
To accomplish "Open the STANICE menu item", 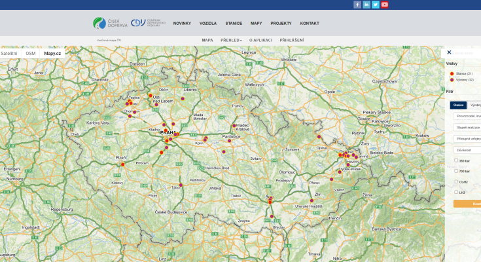I will coord(234,24).
